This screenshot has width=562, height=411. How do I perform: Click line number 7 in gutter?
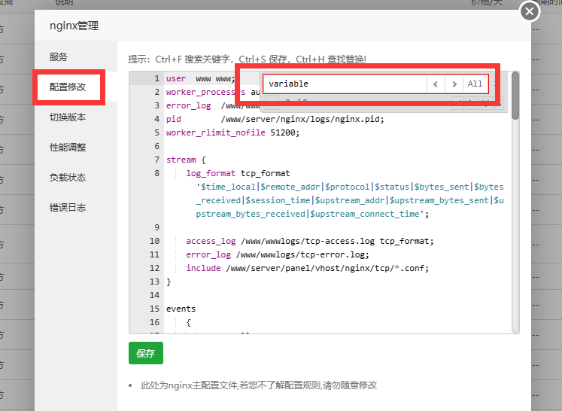coord(157,160)
